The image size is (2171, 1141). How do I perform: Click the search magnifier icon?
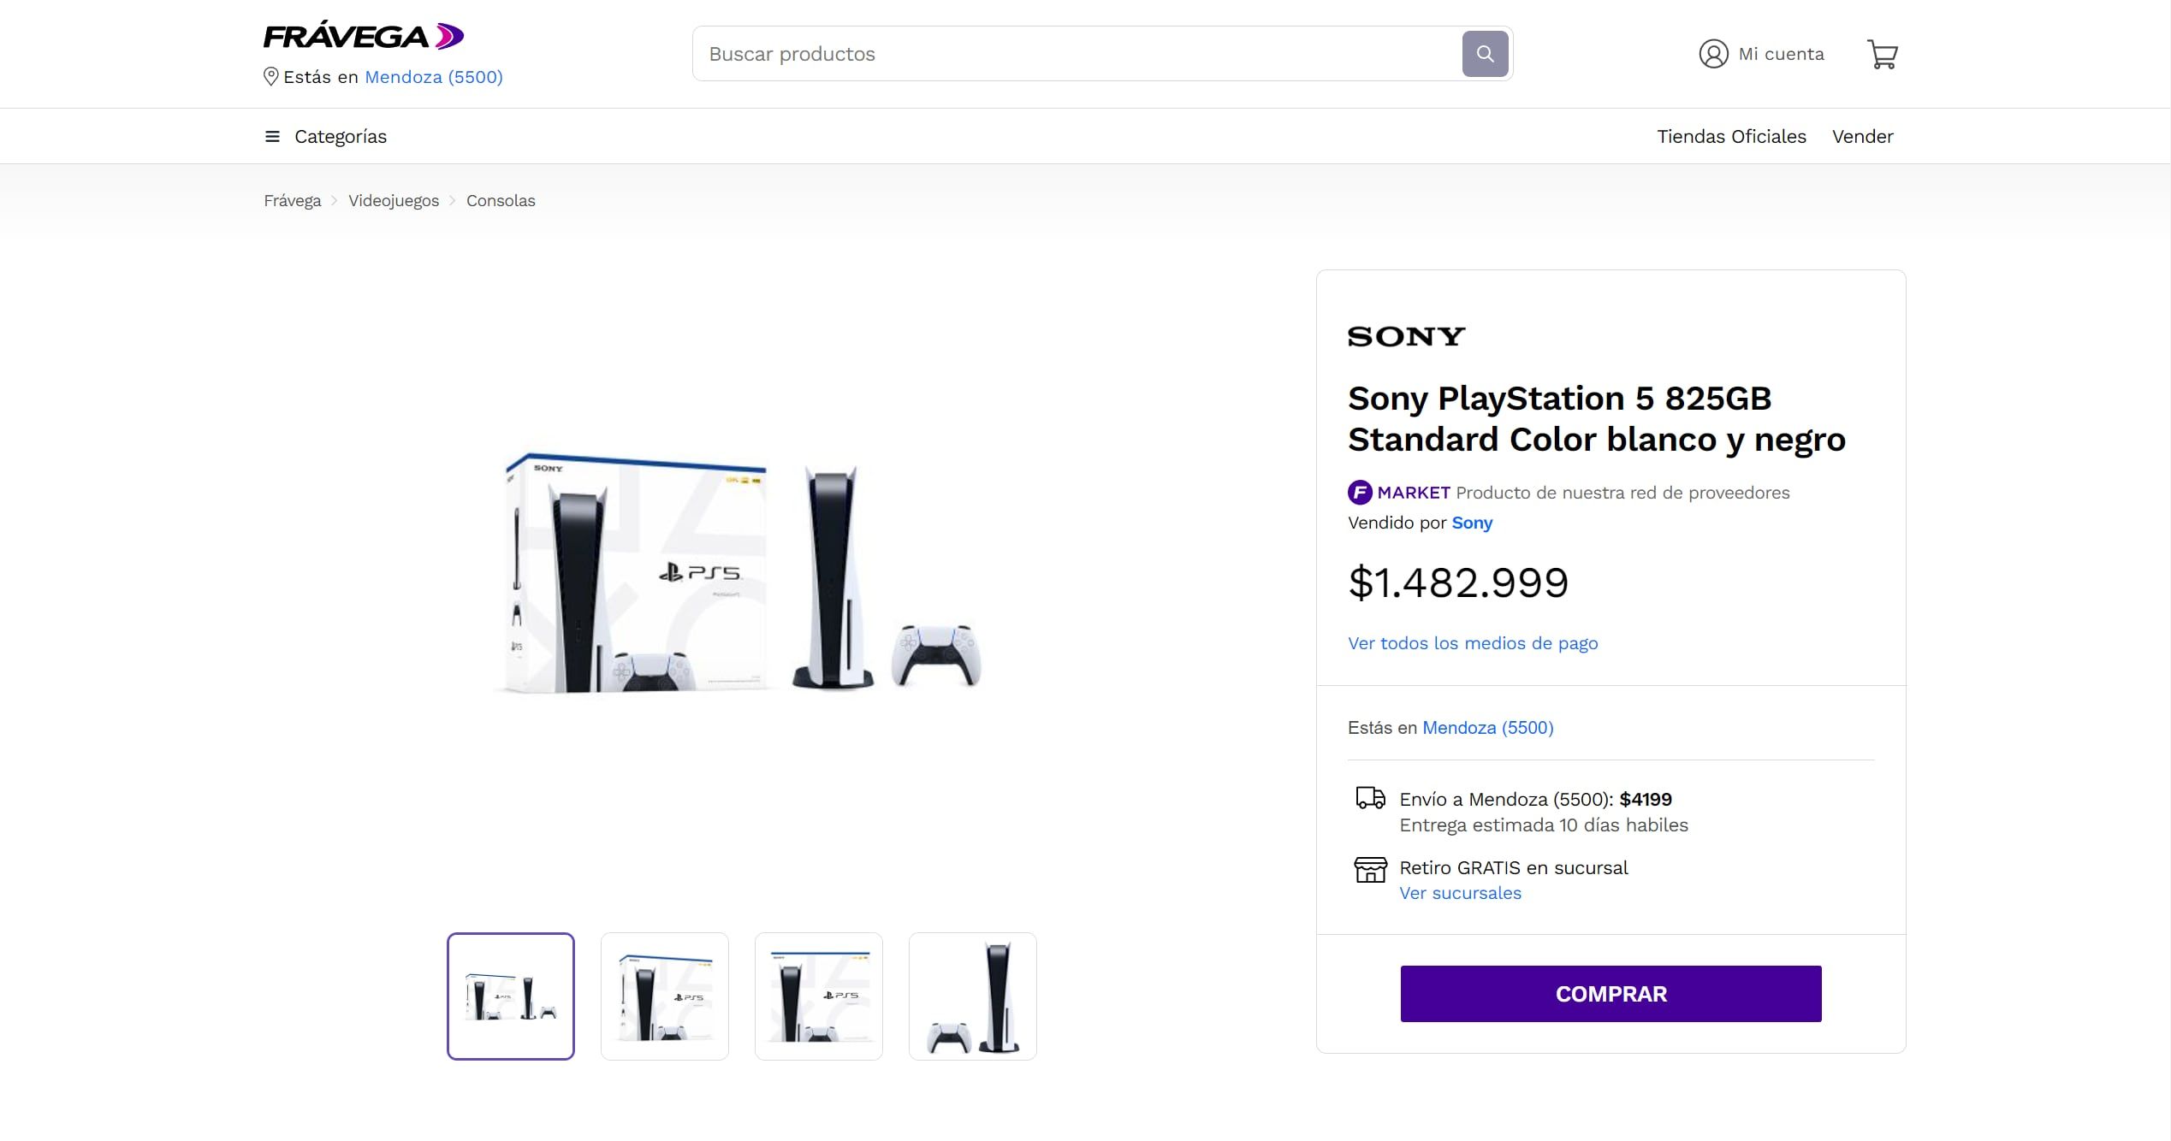(1486, 53)
